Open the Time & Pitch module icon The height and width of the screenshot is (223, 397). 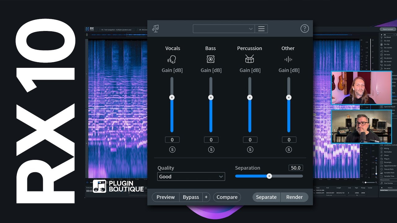coord(381,169)
